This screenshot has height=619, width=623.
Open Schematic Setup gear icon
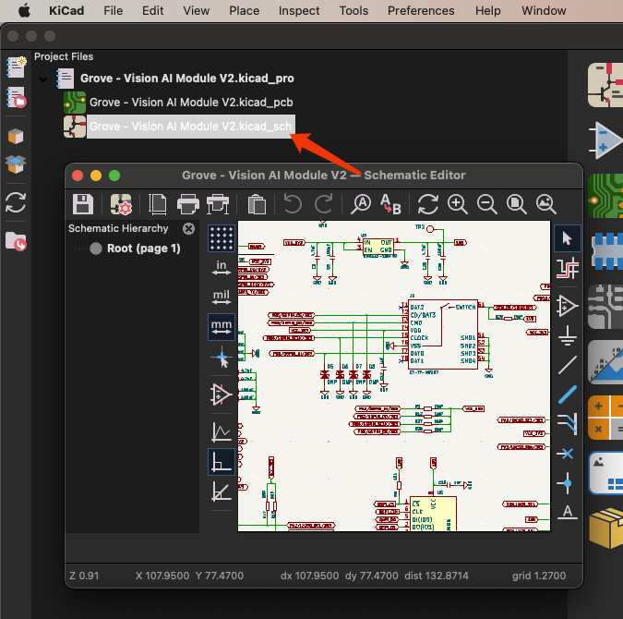121,204
